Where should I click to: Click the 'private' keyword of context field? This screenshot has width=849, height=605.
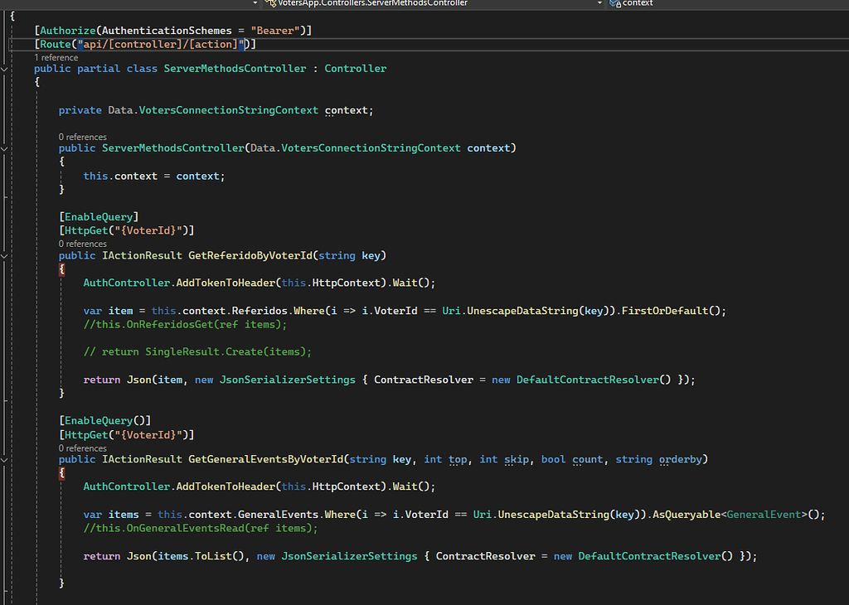tap(80, 110)
